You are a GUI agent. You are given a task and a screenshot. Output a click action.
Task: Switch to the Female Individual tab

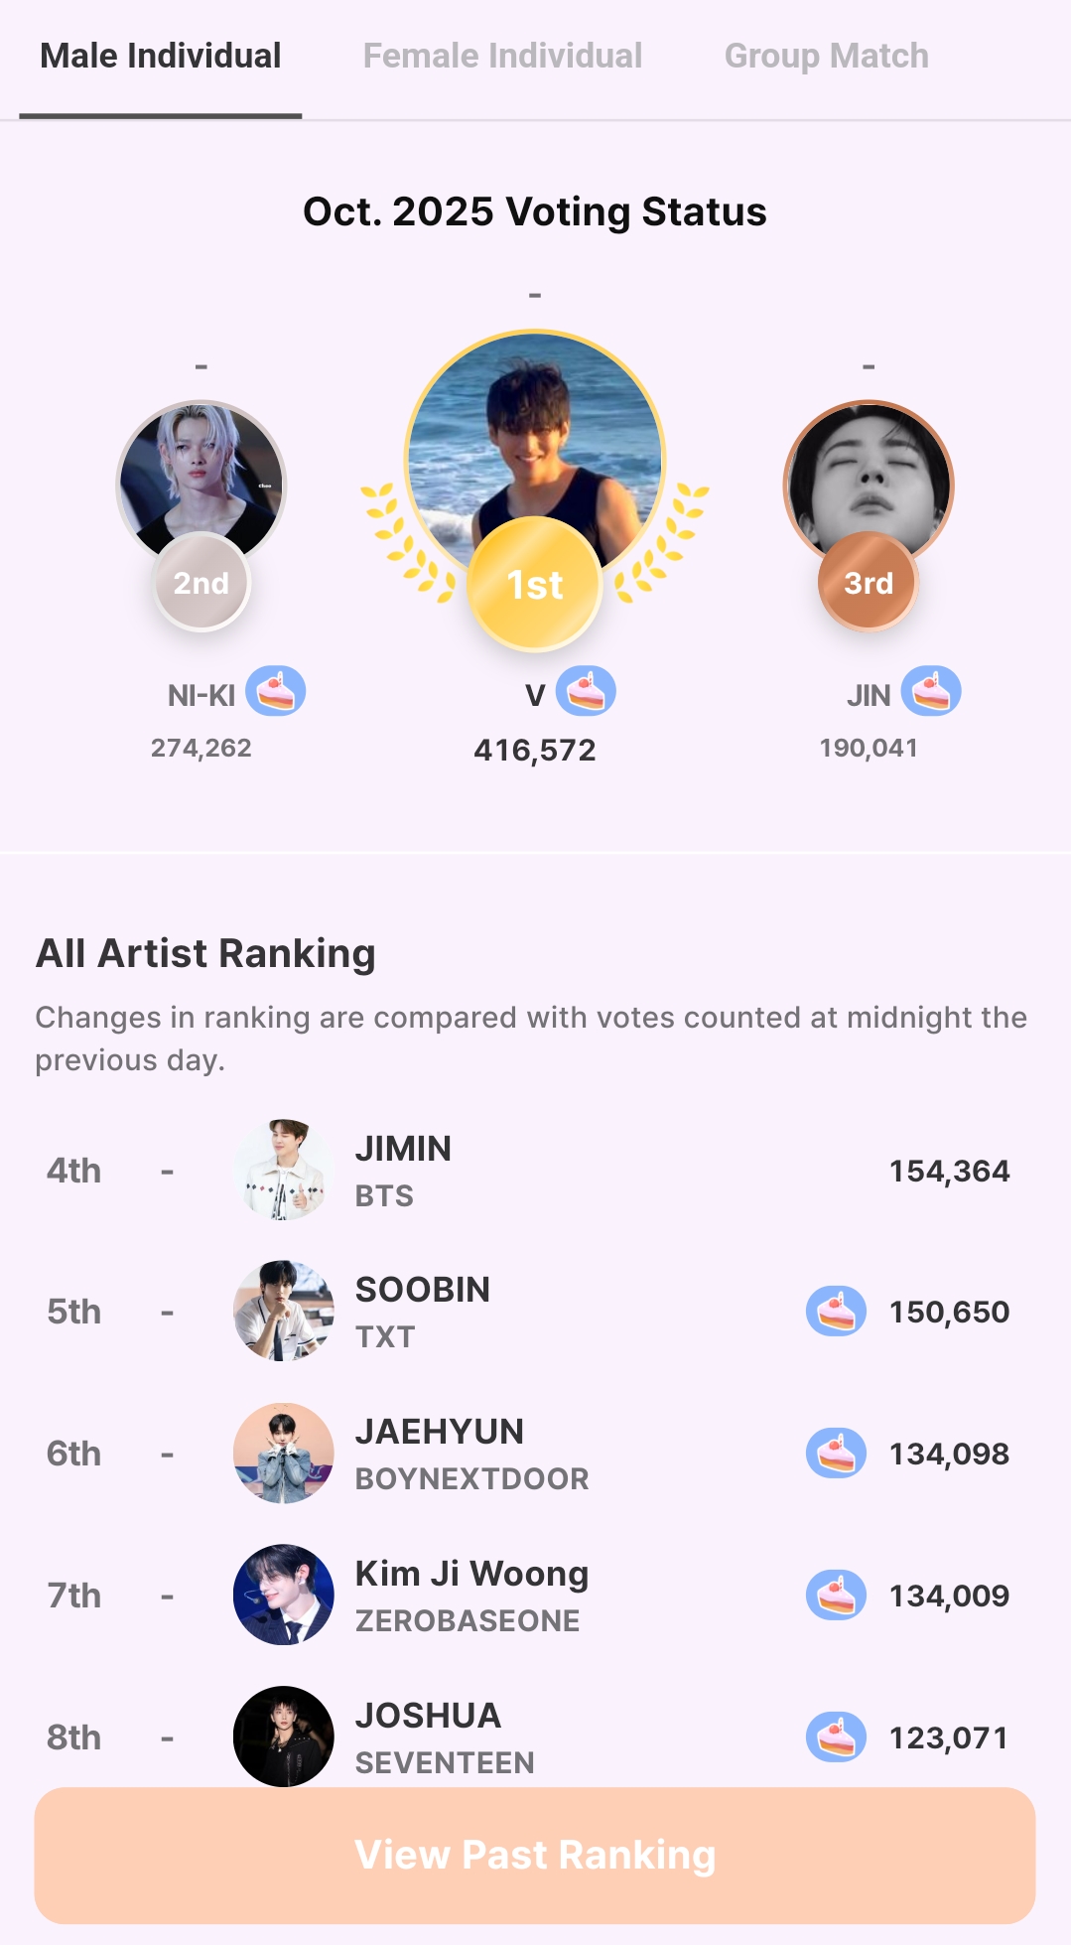(x=502, y=57)
